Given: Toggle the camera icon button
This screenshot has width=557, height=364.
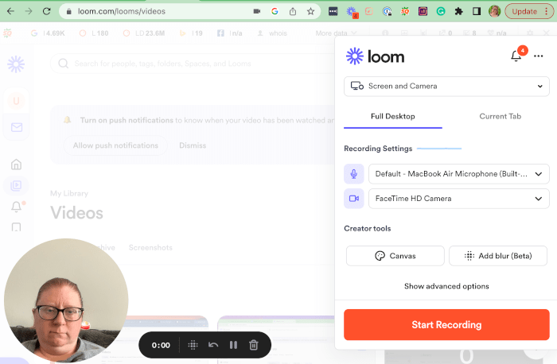Looking at the screenshot, I should [354, 199].
